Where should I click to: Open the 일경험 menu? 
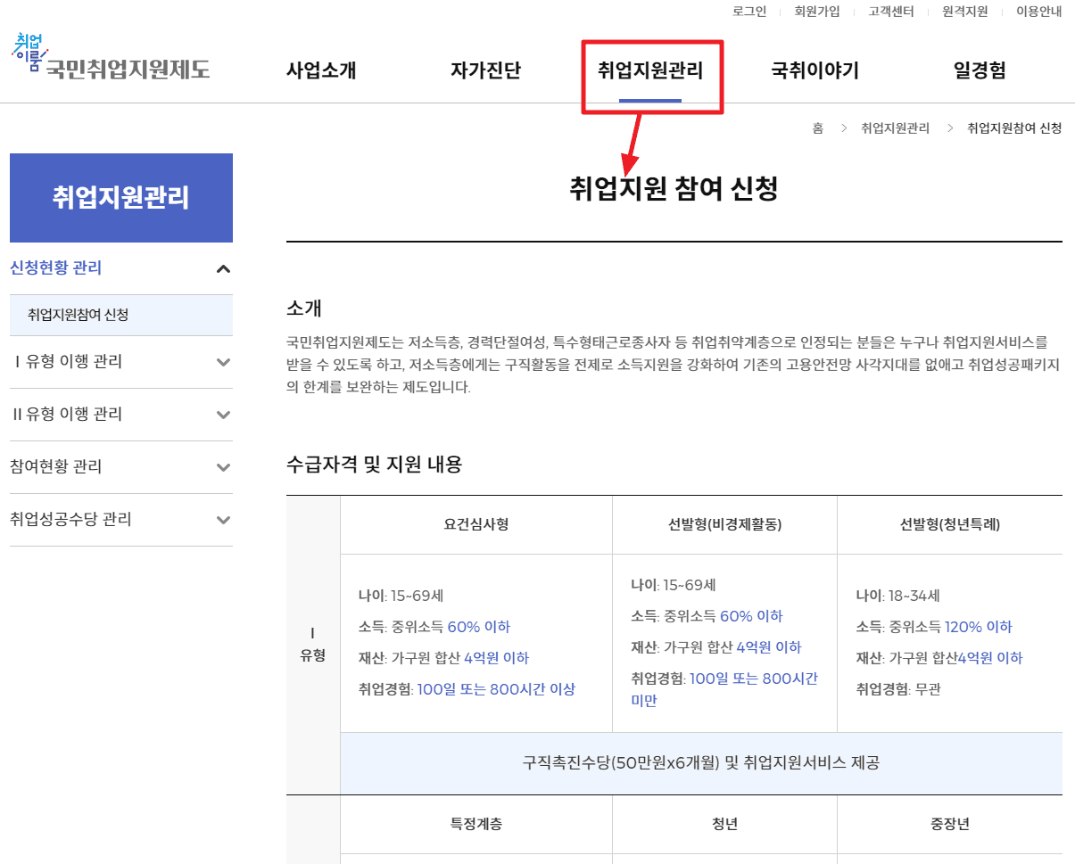(x=978, y=70)
